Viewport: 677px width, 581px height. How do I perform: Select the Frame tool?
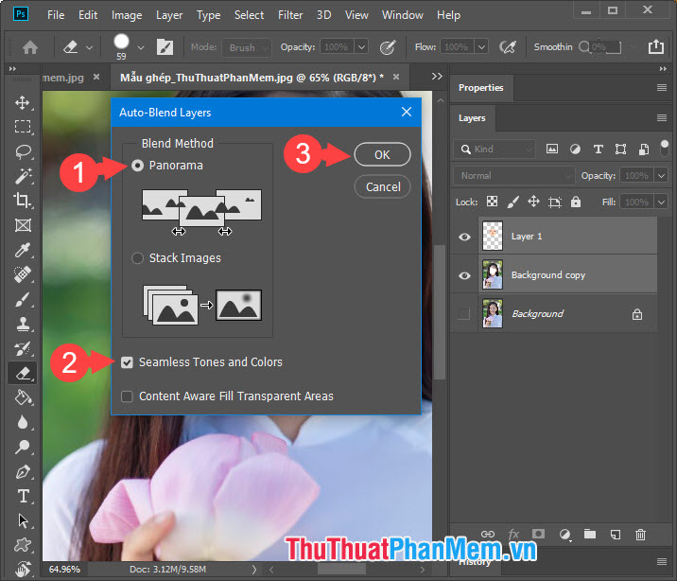tap(23, 225)
